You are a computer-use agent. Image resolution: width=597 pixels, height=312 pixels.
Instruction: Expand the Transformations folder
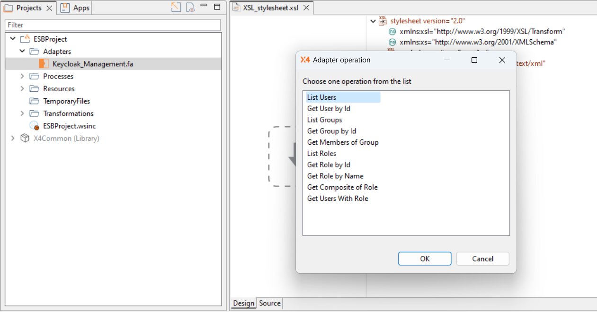click(x=22, y=113)
